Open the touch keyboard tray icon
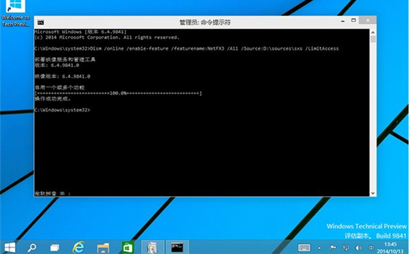This screenshot has width=410, height=254. click(304, 247)
